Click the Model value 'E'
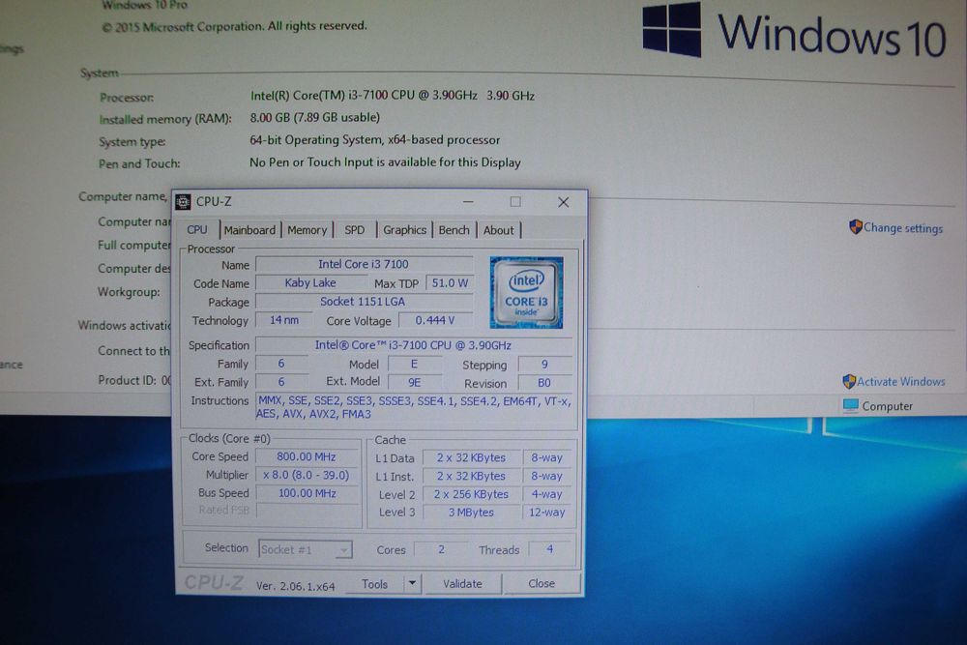 (x=415, y=364)
